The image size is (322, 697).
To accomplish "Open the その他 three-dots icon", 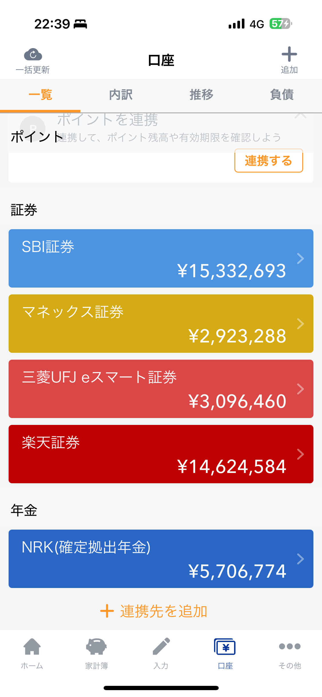I will tap(290, 646).
